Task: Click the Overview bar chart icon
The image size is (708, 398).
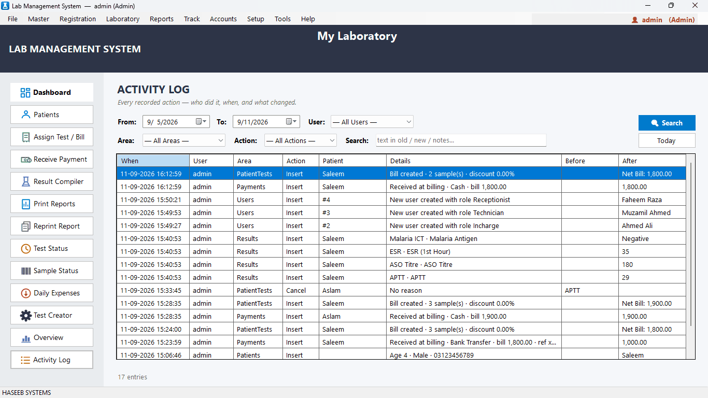Action: pyautogui.click(x=26, y=338)
